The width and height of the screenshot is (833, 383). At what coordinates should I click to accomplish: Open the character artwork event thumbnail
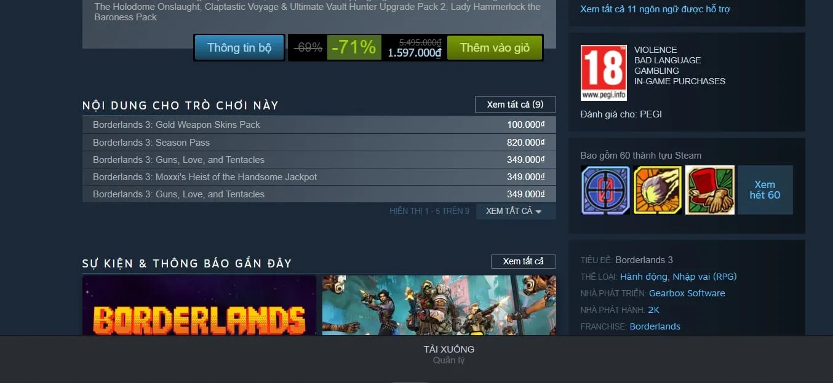point(439,305)
